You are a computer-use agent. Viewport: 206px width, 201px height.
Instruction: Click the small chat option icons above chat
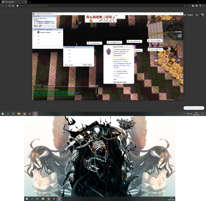click(93, 86)
